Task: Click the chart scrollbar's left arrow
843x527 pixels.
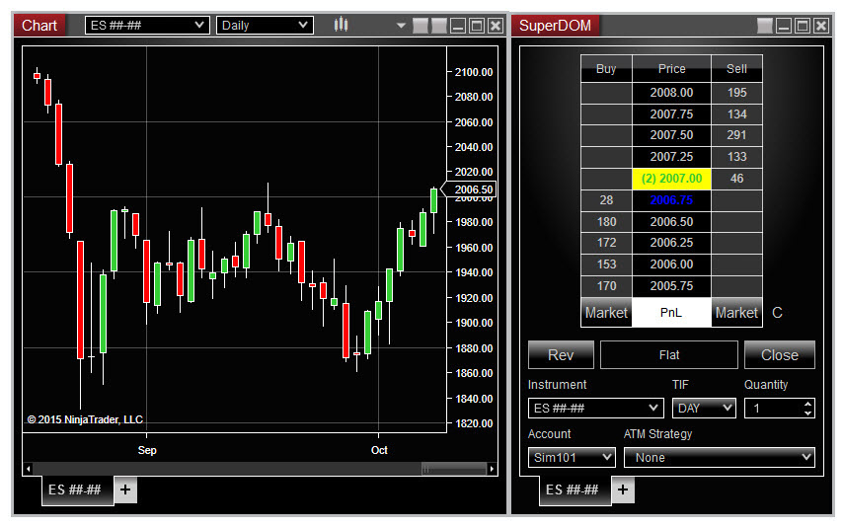Action: pos(28,469)
